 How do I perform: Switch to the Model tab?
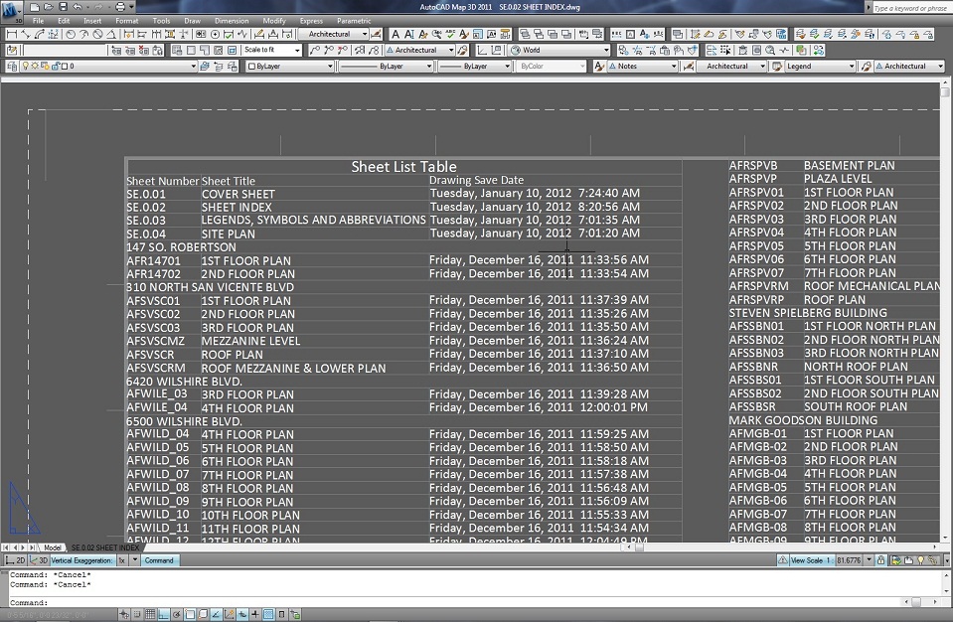[52, 547]
